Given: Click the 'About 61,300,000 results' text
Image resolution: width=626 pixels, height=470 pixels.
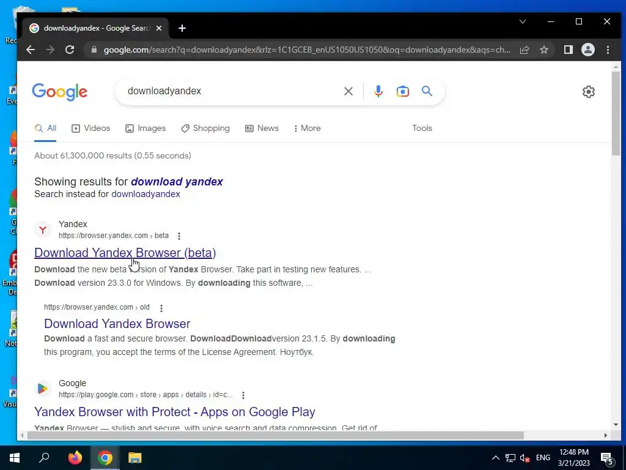Looking at the screenshot, I should 112,156.
